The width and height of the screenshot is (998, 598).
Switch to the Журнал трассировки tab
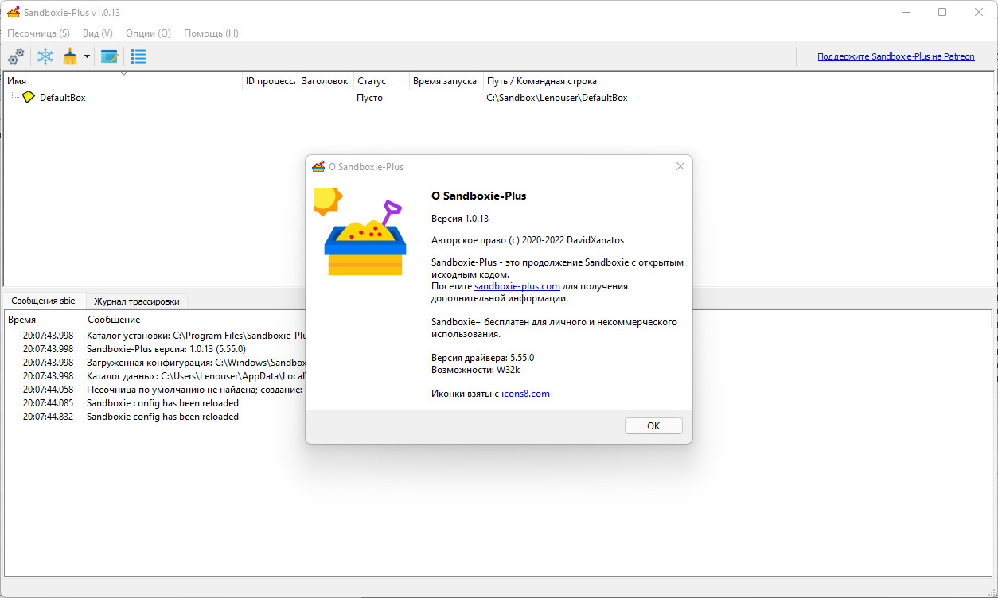[136, 301]
